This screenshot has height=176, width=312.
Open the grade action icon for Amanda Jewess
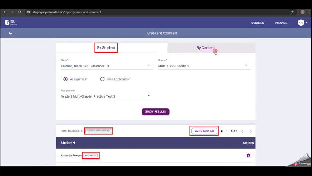pyautogui.click(x=248, y=156)
